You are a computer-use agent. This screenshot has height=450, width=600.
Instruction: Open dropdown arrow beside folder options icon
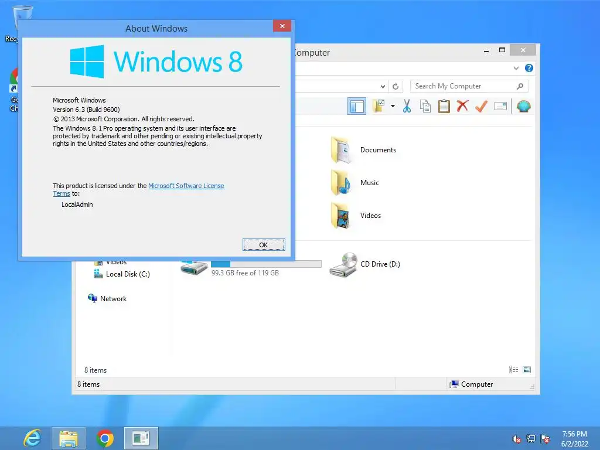point(393,106)
